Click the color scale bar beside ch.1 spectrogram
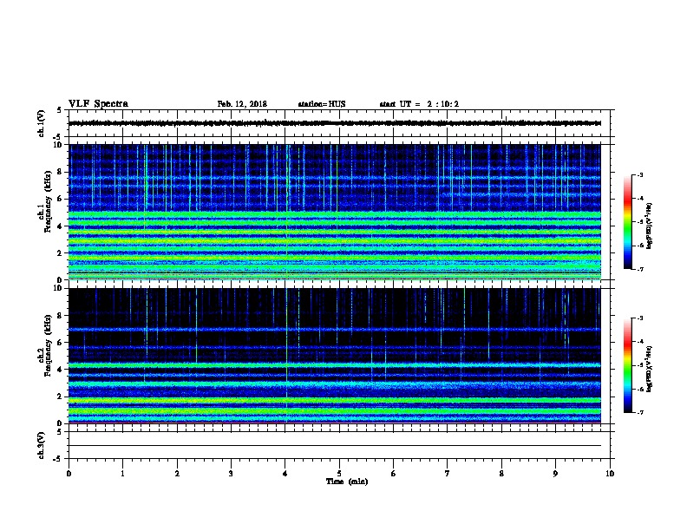This screenshot has height=531, width=687. click(x=627, y=222)
